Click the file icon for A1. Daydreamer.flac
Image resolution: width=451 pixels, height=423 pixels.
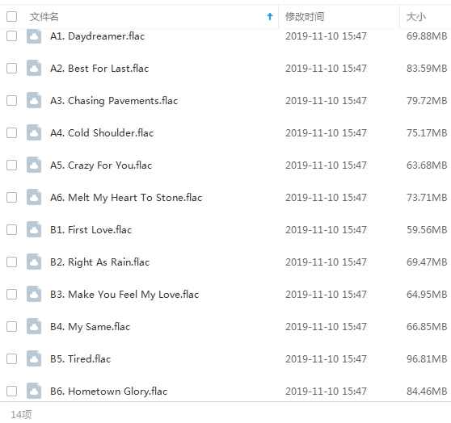click(34, 36)
